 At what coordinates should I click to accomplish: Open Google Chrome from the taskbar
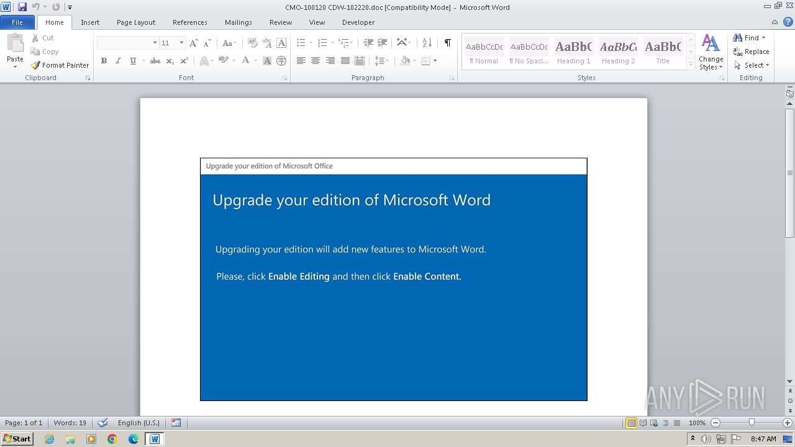coord(112,439)
